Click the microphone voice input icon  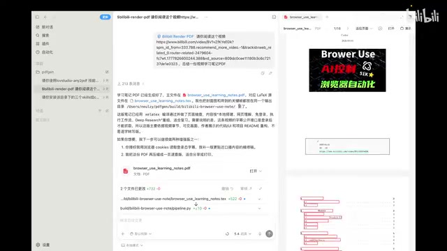pos(260,234)
